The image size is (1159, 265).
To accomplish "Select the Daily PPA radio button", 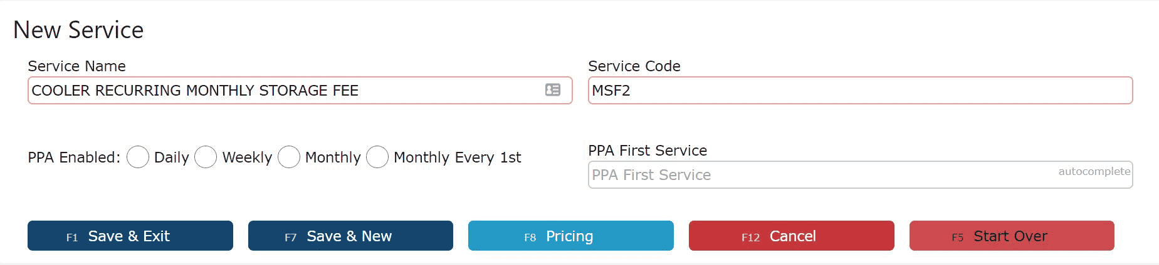I will pyautogui.click(x=138, y=157).
